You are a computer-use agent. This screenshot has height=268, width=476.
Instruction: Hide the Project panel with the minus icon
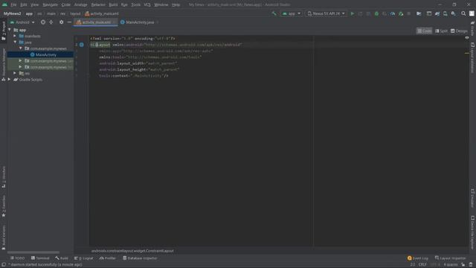pyautogui.click(x=69, y=22)
